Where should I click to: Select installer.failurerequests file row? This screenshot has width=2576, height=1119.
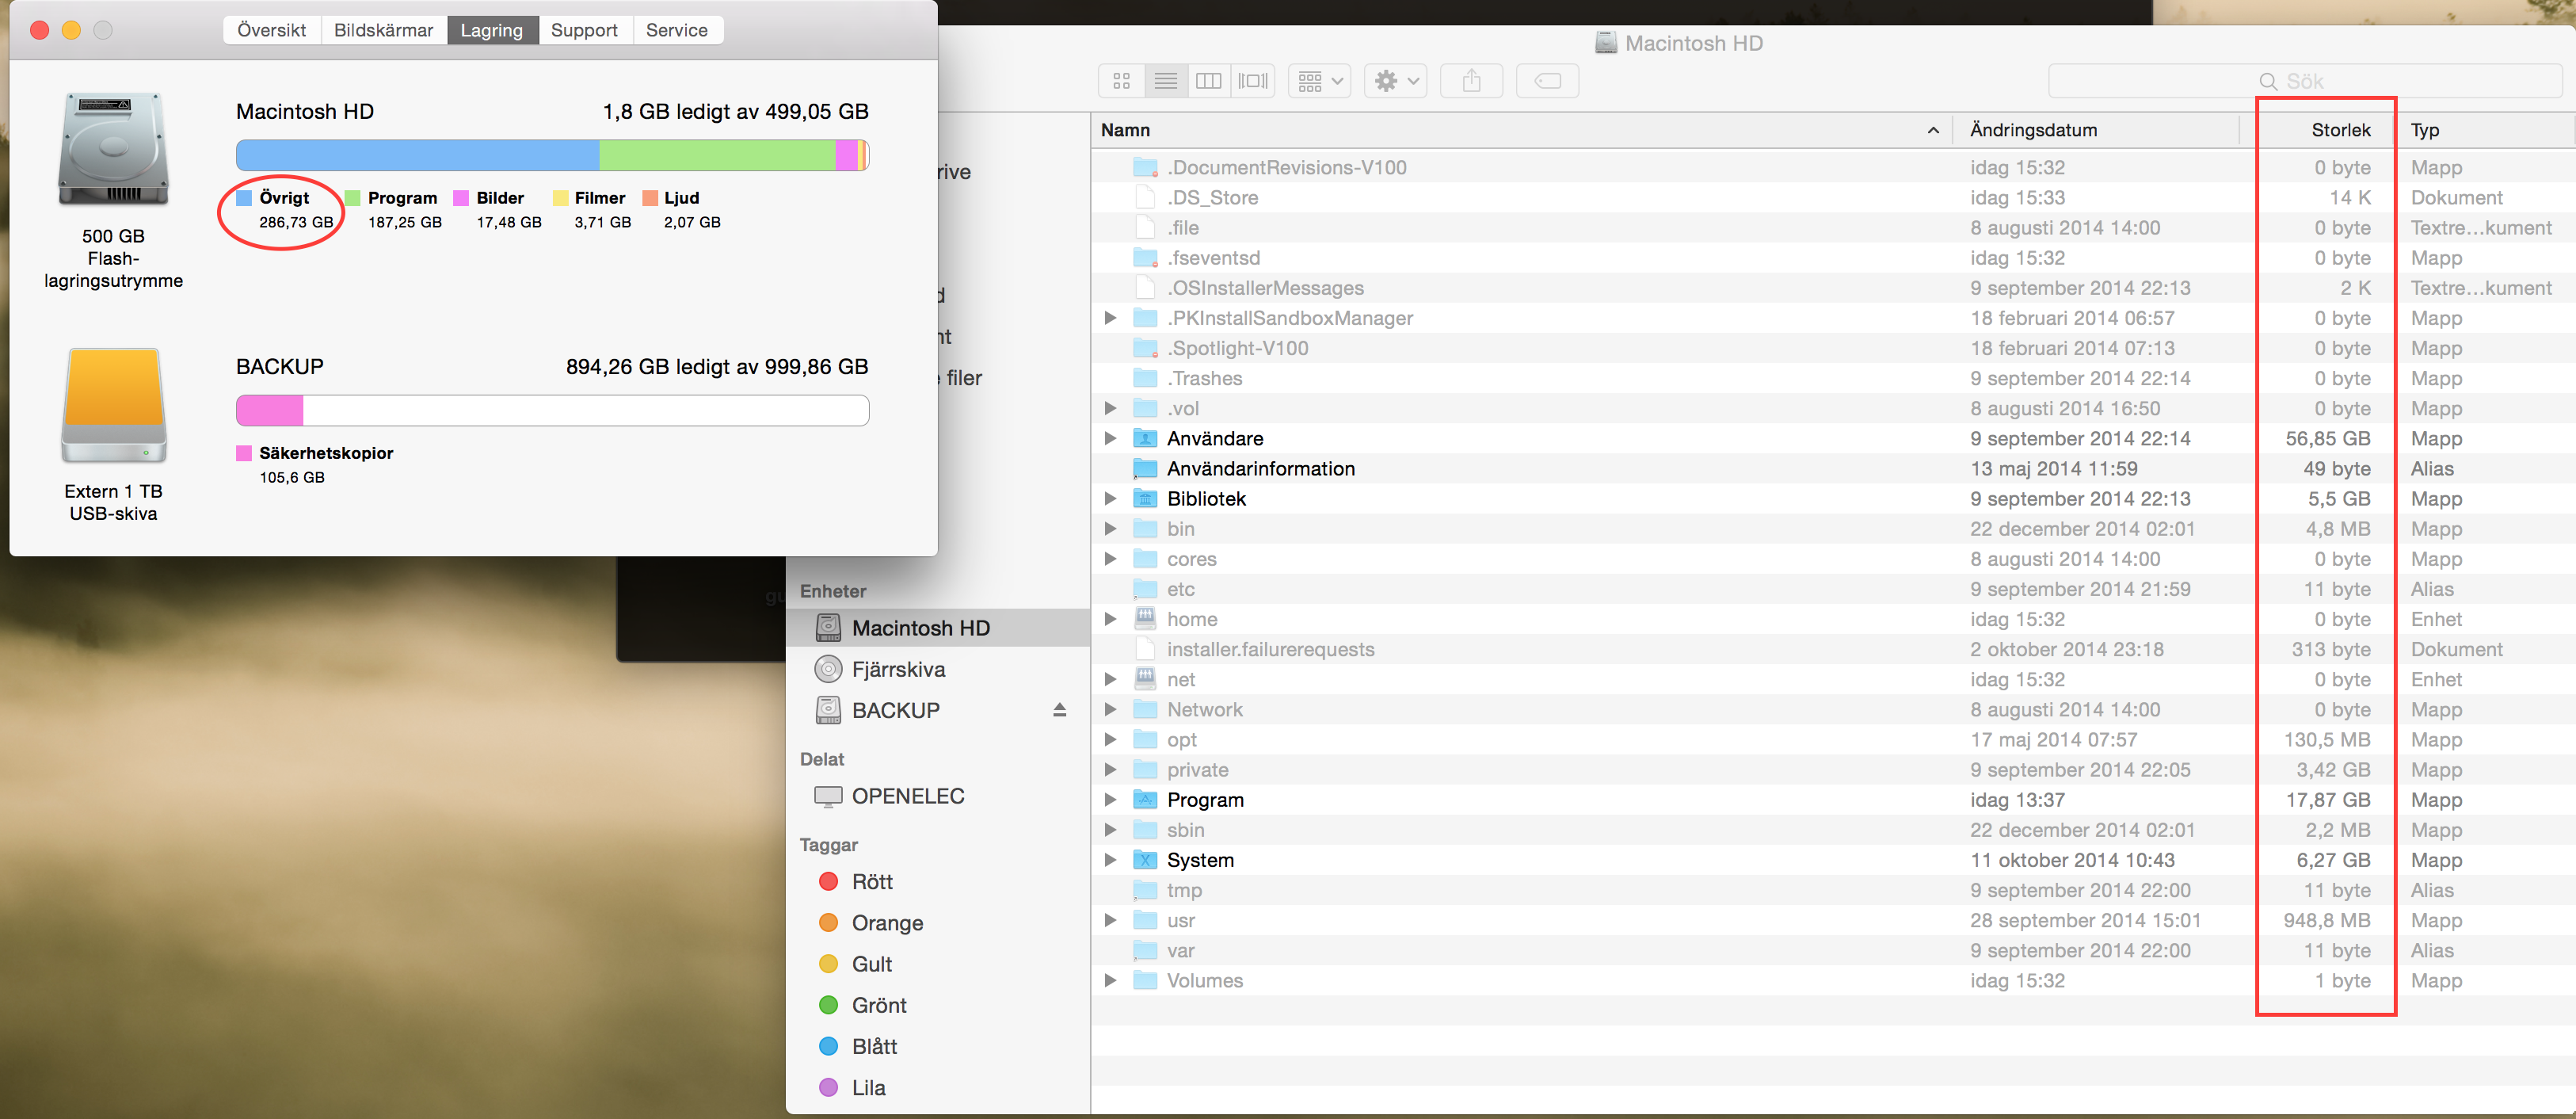tap(1833, 650)
